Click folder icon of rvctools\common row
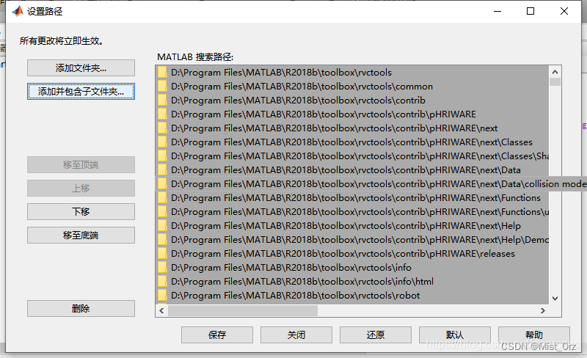The width and height of the screenshot is (587, 358). coord(162,86)
